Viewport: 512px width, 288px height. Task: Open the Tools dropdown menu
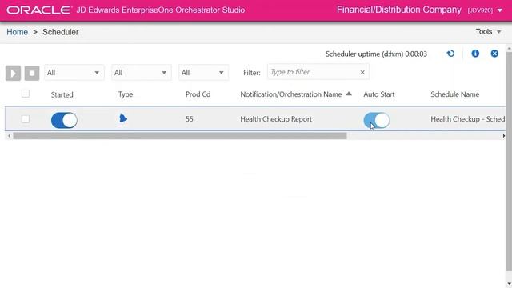(x=488, y=32)
